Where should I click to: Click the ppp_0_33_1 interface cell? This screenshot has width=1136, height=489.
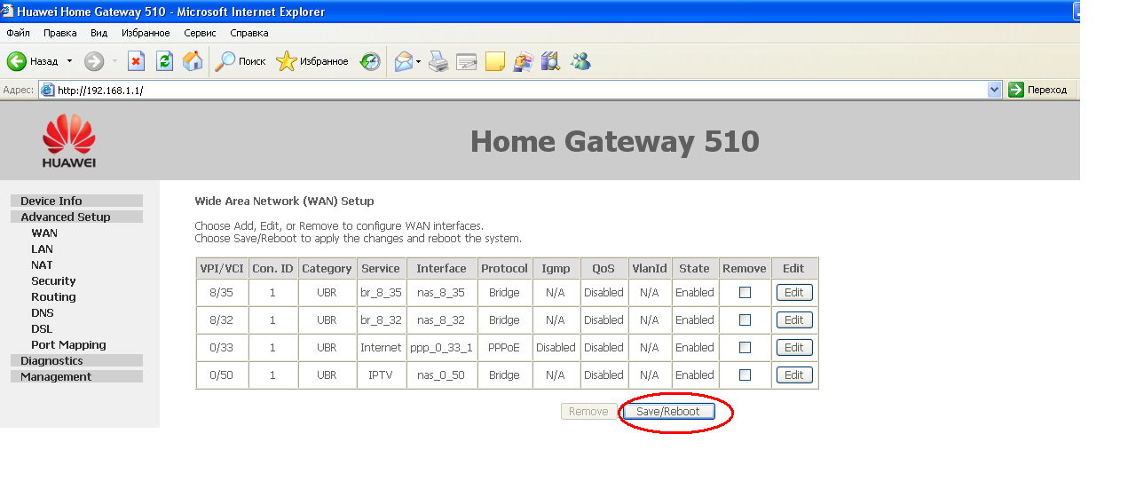(441, 347)
